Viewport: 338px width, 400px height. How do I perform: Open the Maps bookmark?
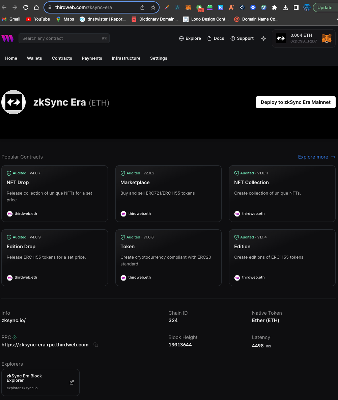tap(65, 19)
